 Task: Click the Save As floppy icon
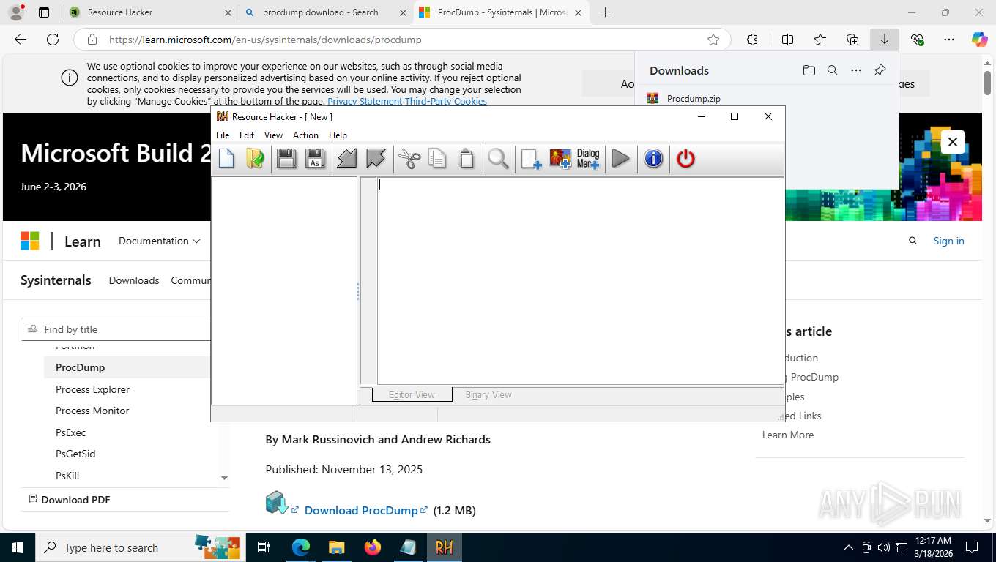tap(315, 158)
